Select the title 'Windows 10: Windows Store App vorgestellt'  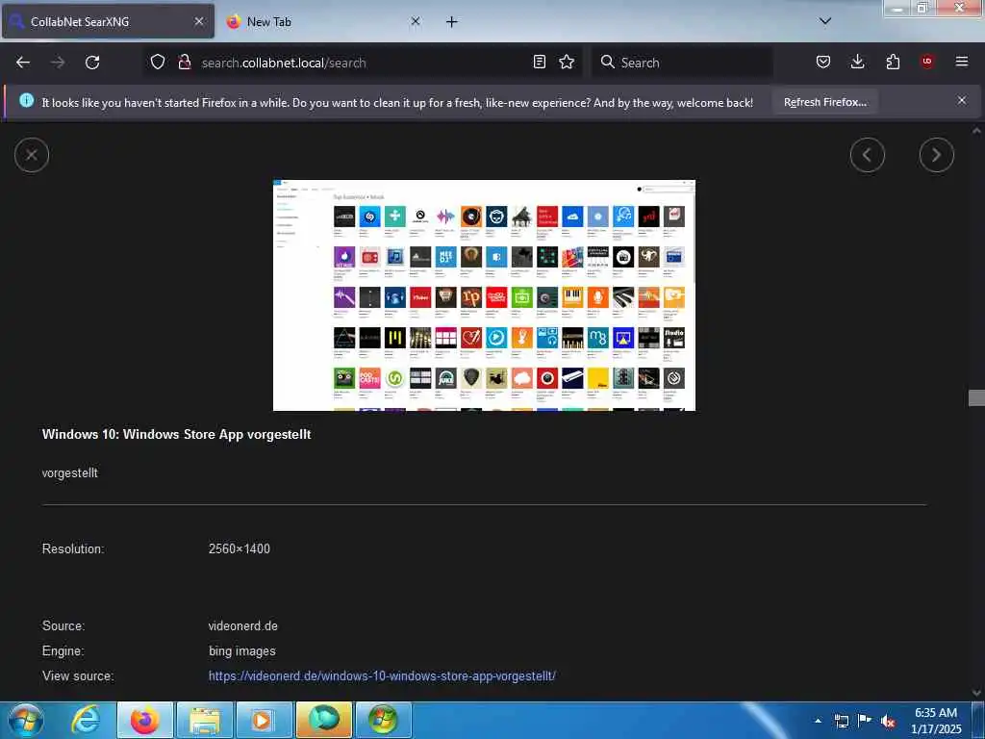pyautogui.click(x=177, y=434)
